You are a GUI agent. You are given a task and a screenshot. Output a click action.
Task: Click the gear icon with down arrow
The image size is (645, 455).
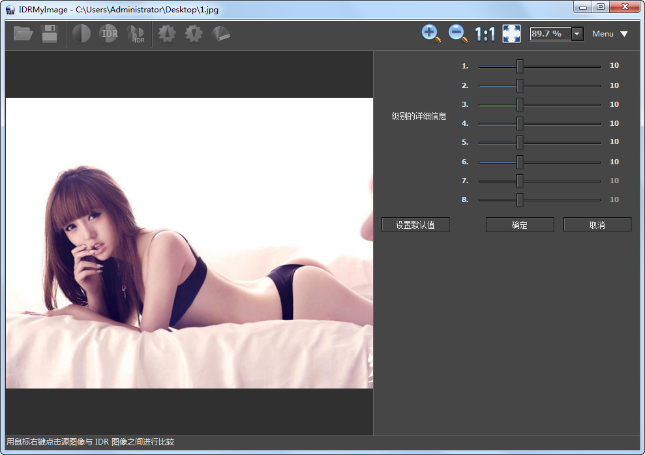coord(194,34)
